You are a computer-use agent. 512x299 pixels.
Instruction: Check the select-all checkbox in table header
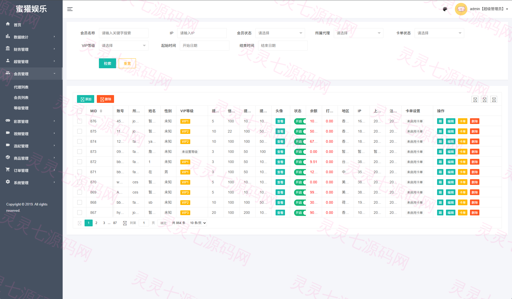[80, 111]
